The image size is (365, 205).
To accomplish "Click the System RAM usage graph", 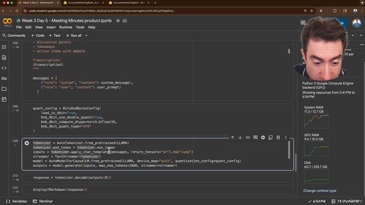I will 316,121.
